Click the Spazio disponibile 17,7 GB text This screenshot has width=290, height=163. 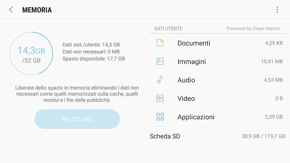coord(94,59)
